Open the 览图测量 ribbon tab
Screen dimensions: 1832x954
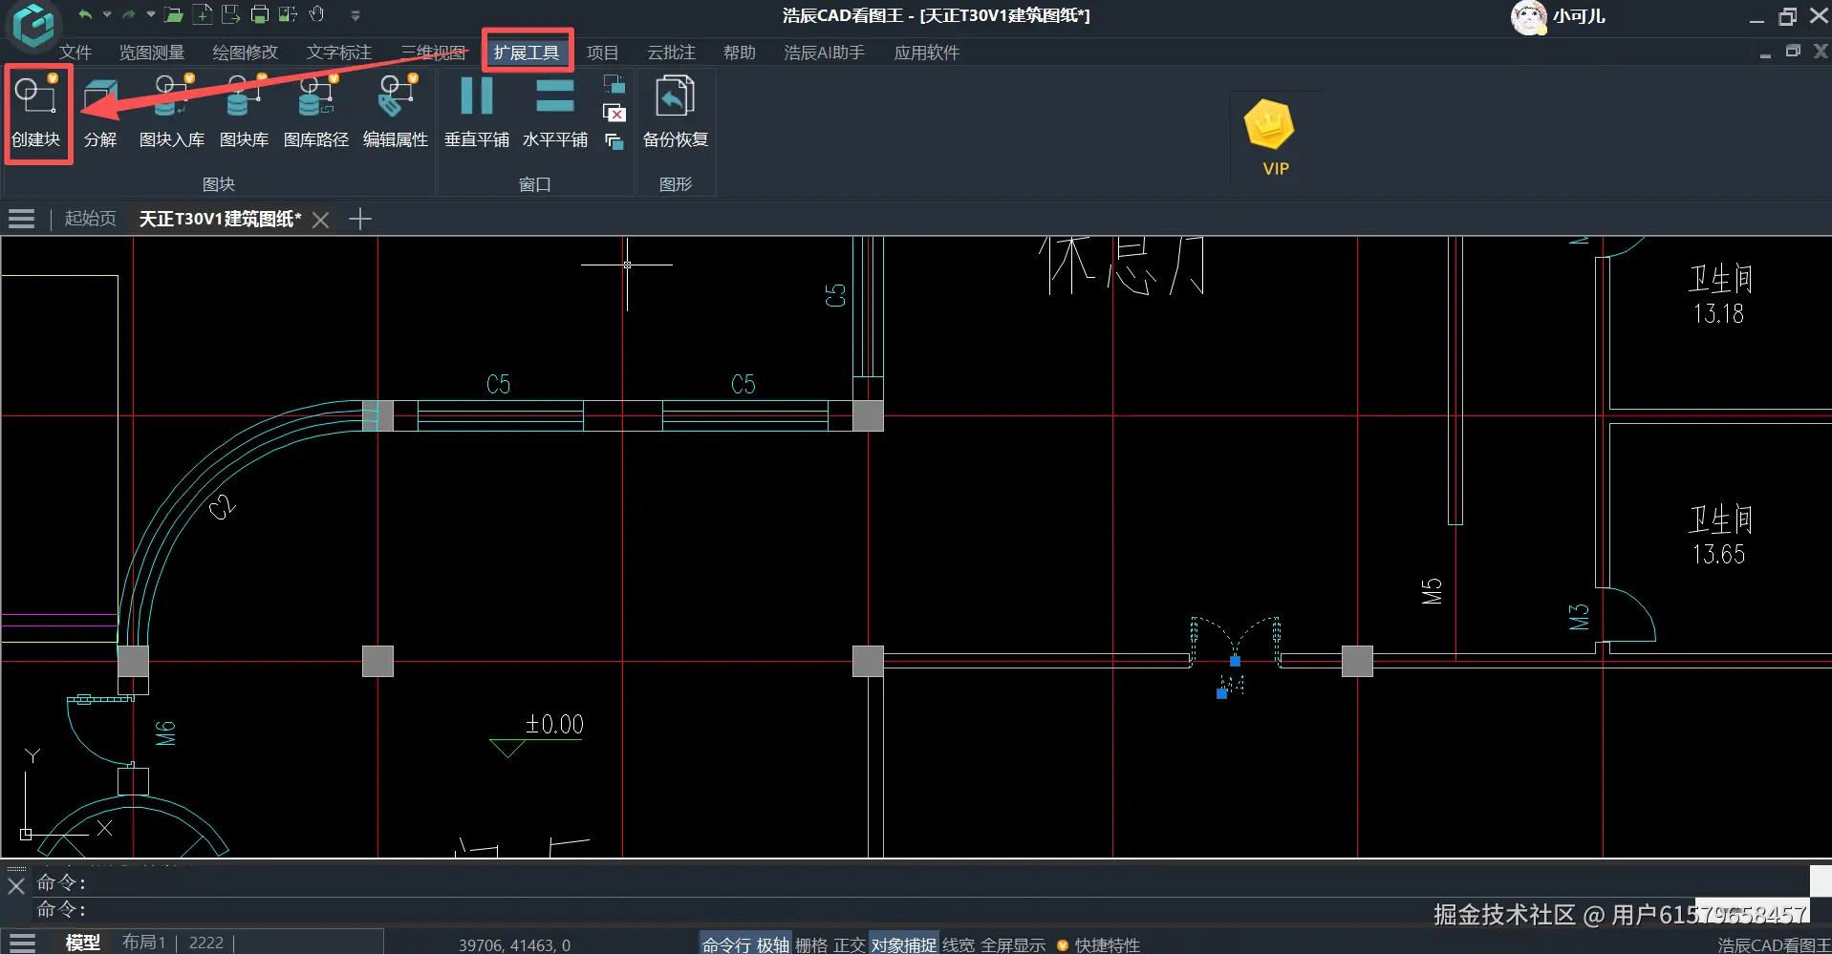tap(151, 53)
